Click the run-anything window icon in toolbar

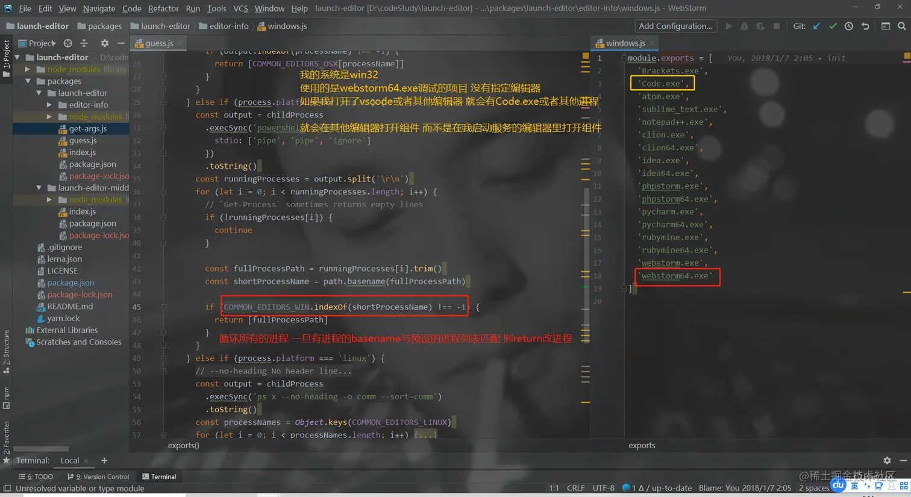pyautogui.click(x=886, y=26)
